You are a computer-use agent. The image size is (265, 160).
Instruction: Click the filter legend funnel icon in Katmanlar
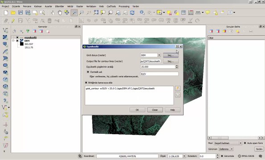(x=28, y=32)
